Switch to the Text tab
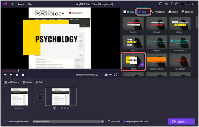The height and width of the screenshot is (127, 199). coord(143,12)
